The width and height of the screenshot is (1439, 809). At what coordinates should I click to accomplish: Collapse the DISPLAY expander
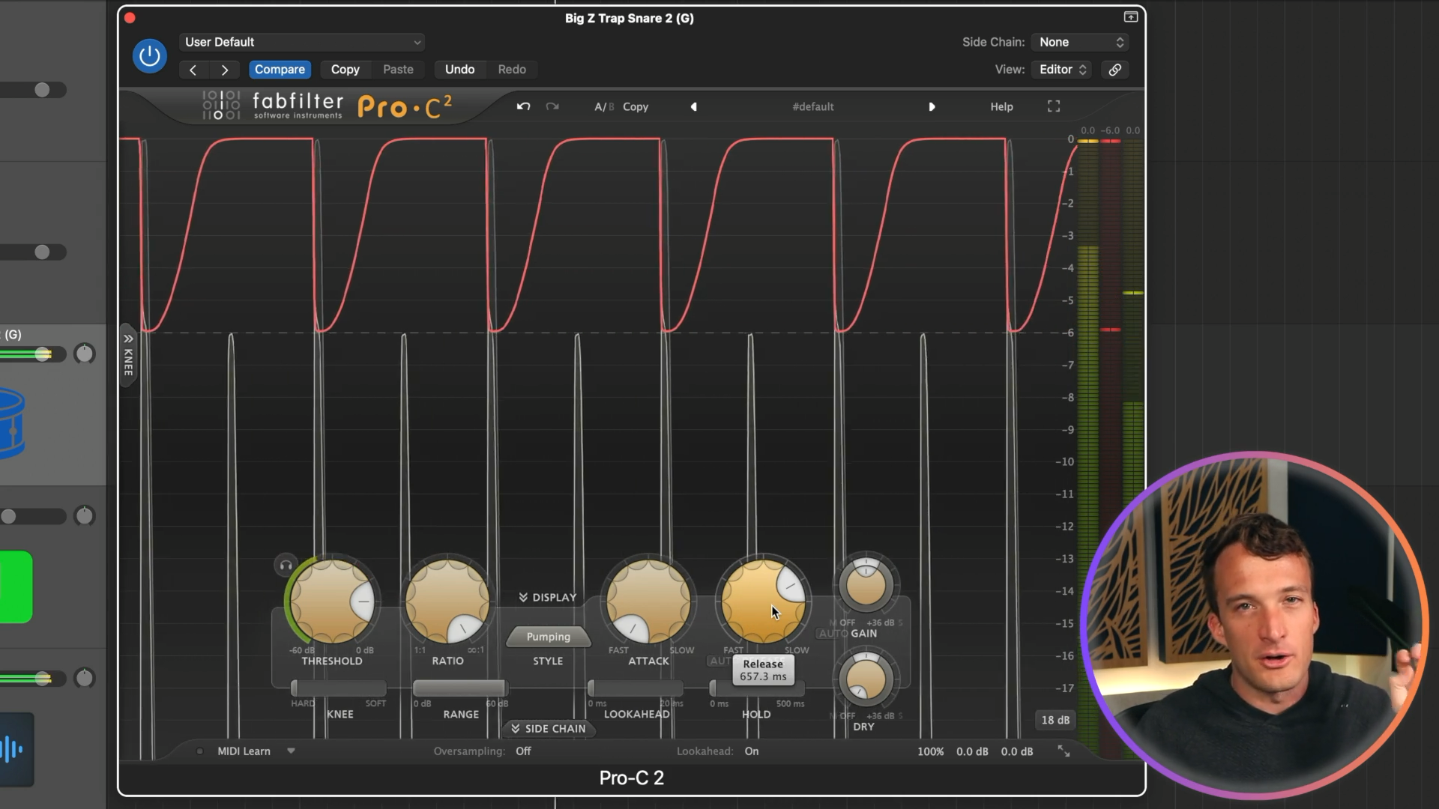pos(548,597)
